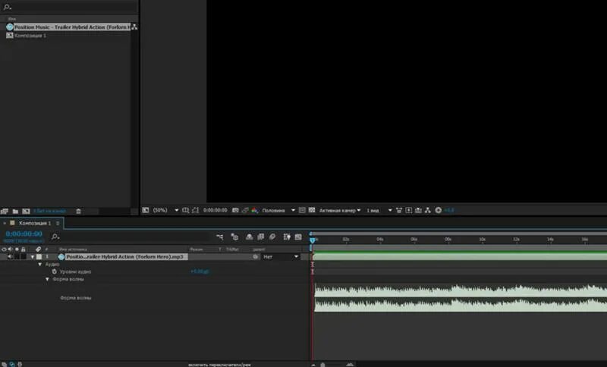Image resolution: width=607 pixels, height=367 pixels.
Task: Open project color depth setting (8 бит на канал)
Action: (x=49, y=211)
